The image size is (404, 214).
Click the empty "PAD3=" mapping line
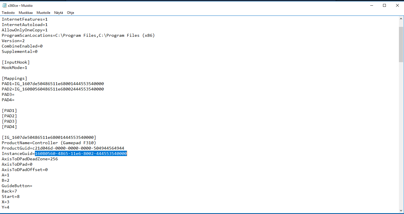[8, 94]
